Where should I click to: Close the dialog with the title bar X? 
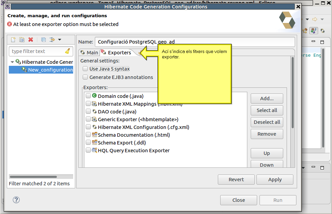point(298,6)
